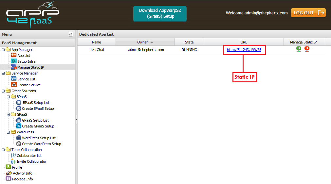Click the LOG OUT button

[308, 13]
